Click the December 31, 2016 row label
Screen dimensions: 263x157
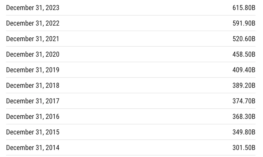click(33, 117)
